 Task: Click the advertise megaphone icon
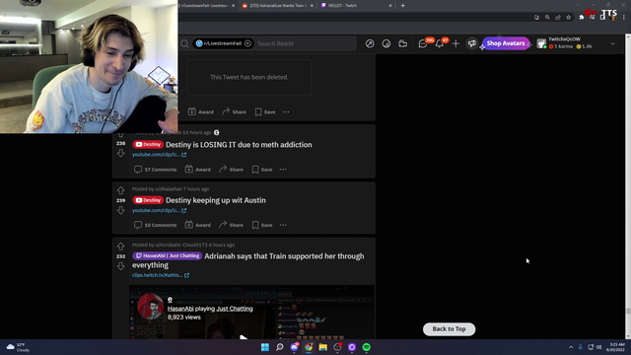471,43
